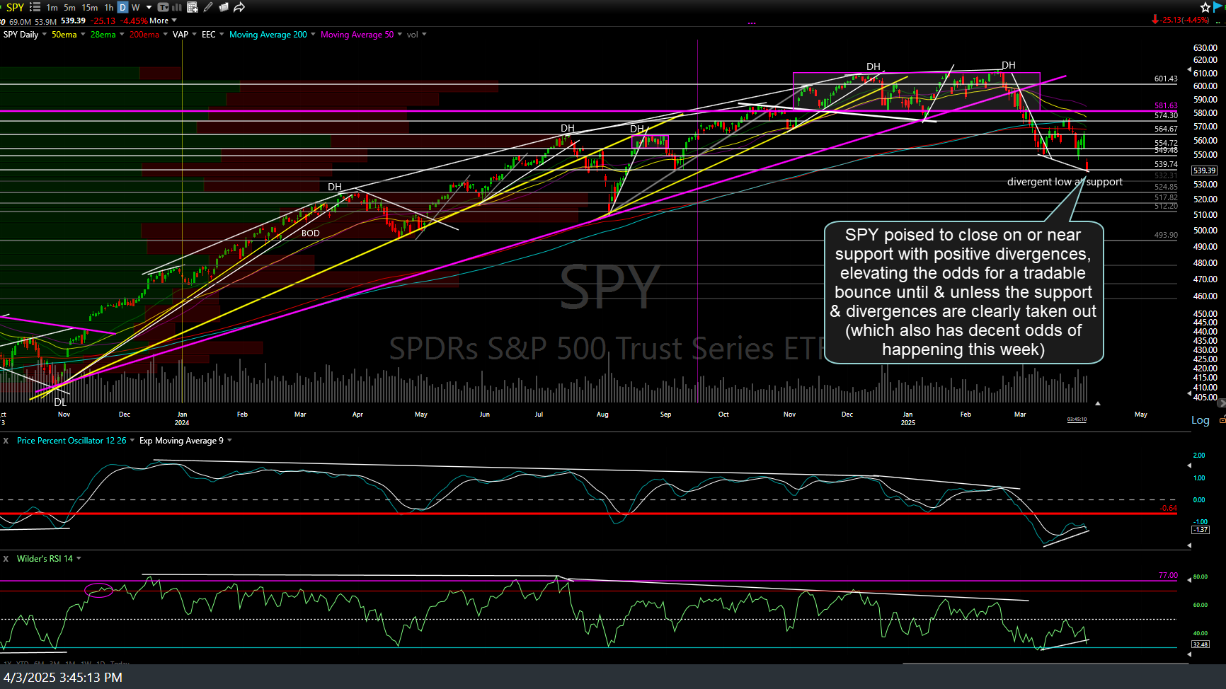
Task: Select the pencil drawing tool
Action: click(208, 7)
